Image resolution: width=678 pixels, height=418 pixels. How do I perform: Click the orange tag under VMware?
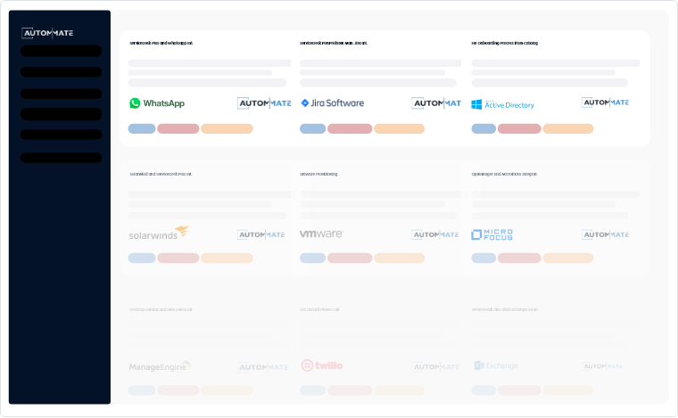pos(399,258)
